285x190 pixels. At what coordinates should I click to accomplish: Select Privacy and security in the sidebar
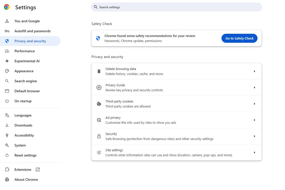click(30, 41)
